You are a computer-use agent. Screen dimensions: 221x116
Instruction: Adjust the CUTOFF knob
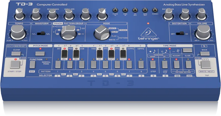point(36,14)
